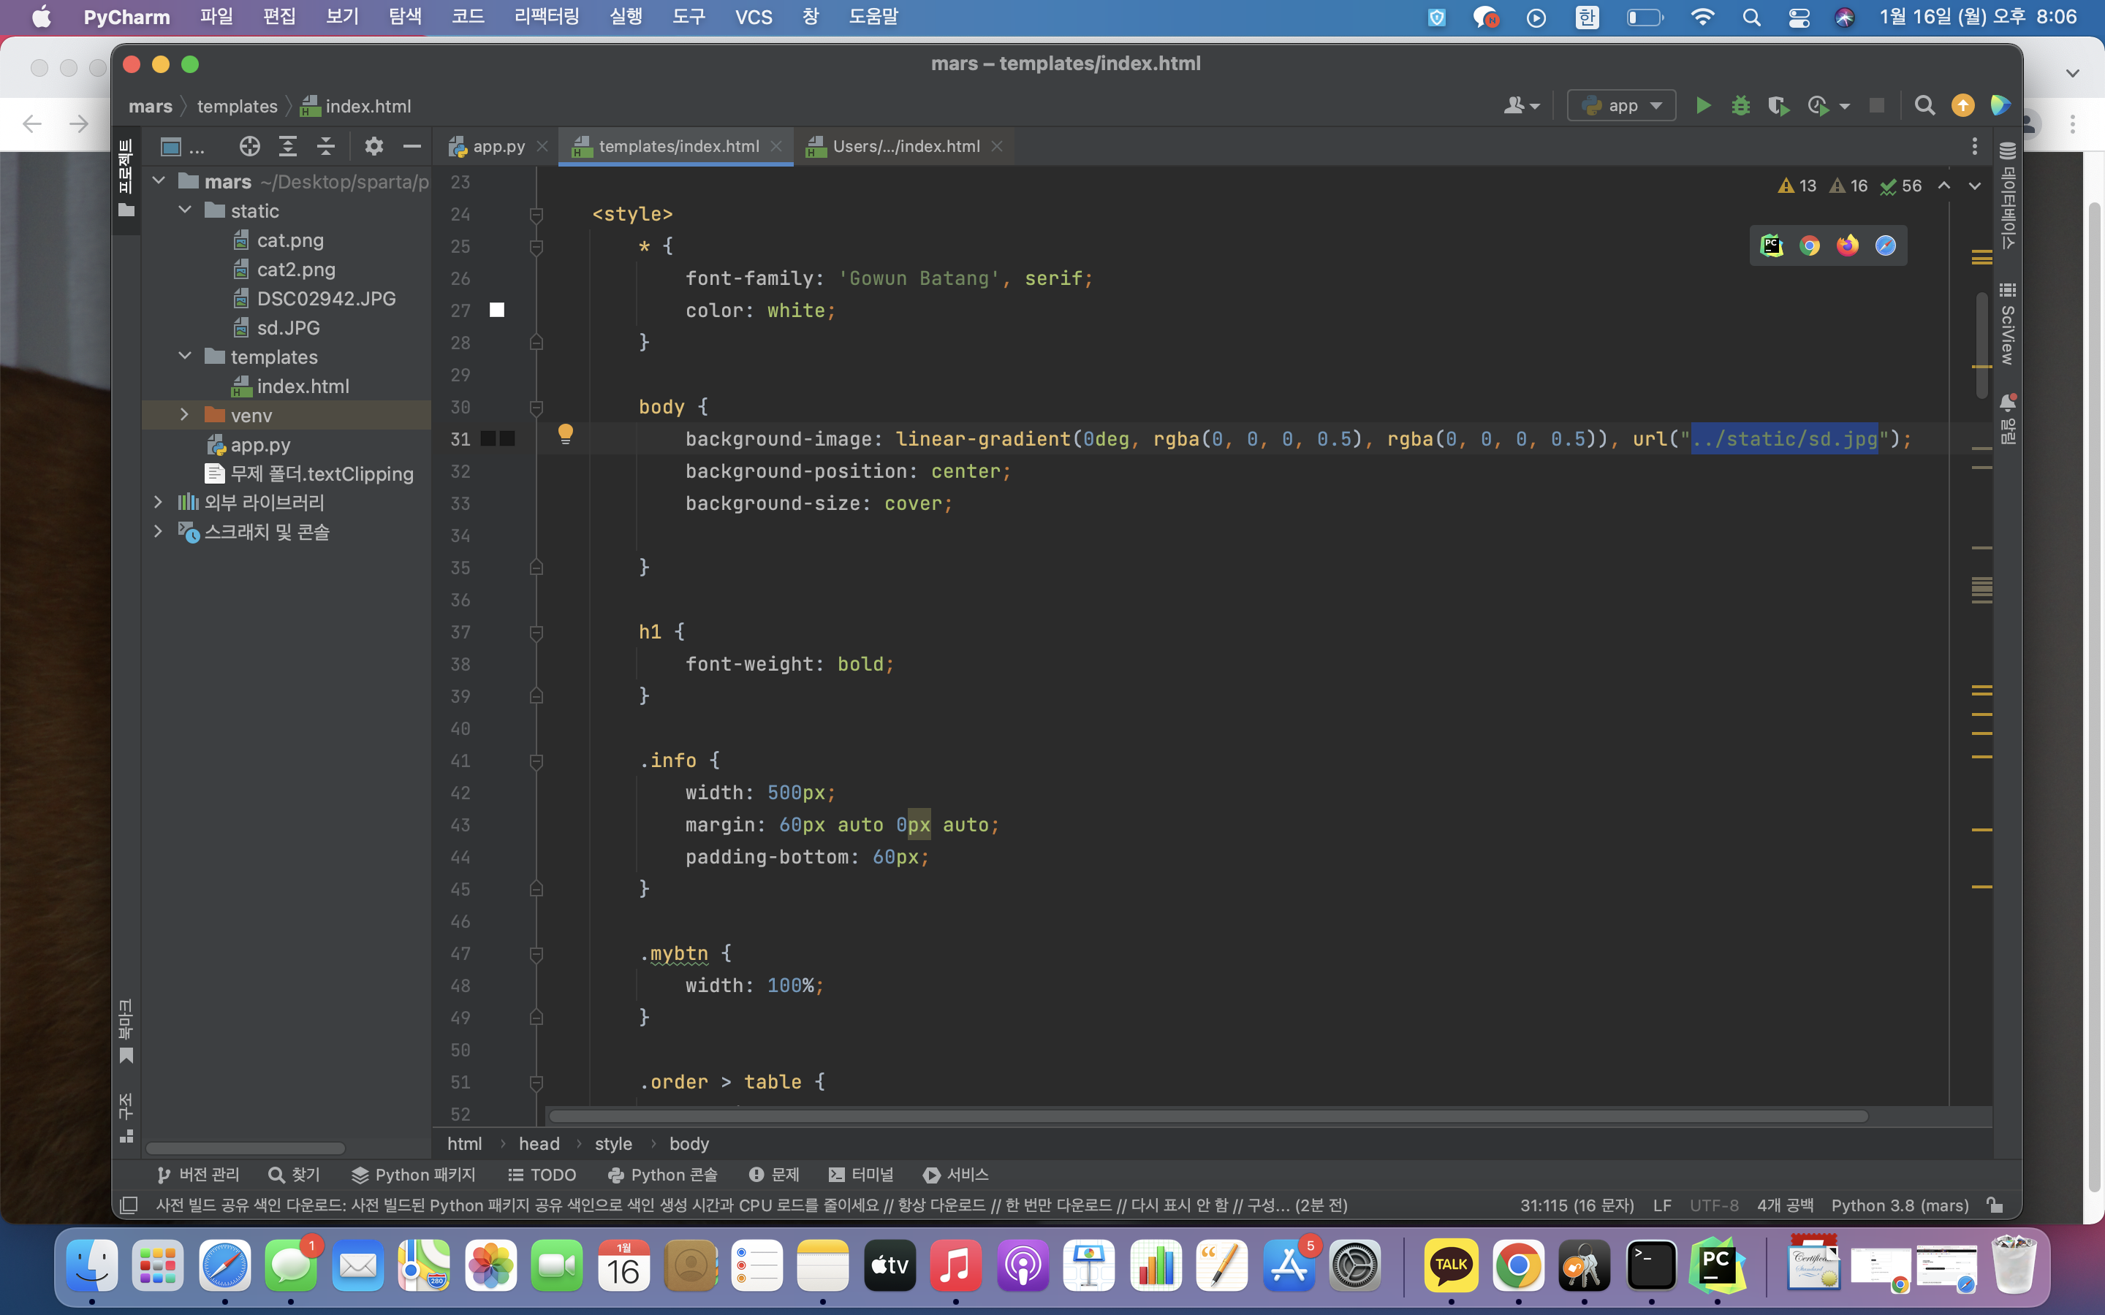
Task: Open the Database tool window sidebar
Action: (2007, 195)
